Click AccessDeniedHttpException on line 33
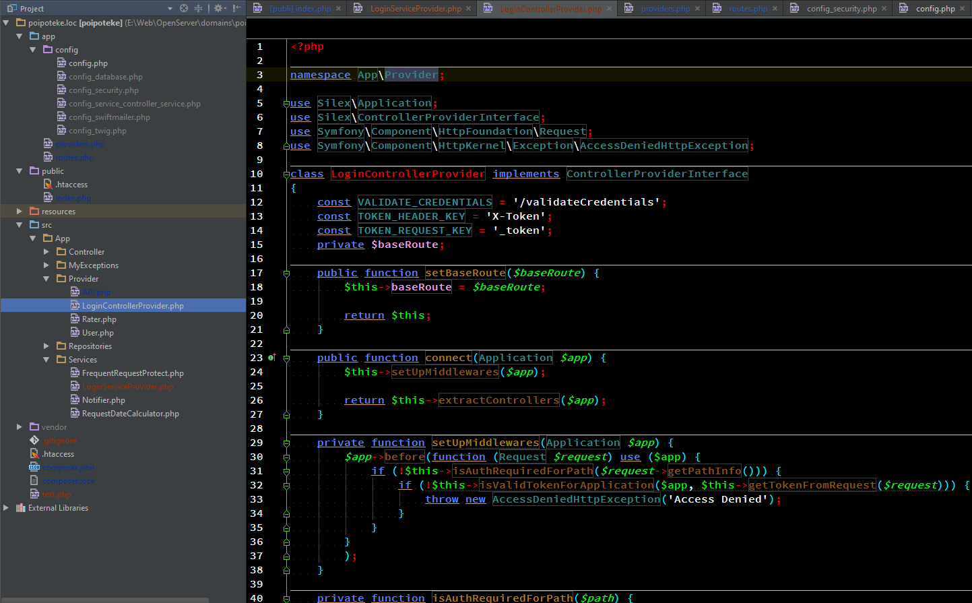The image size is (972, 603). [576, 499]
